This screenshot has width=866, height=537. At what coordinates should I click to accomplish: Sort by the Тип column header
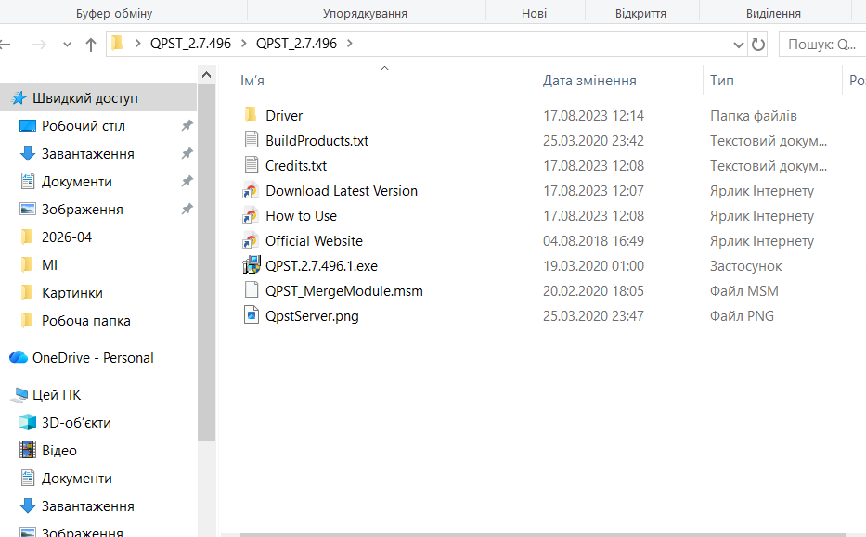pyautogui.click(x=722, y=81)
